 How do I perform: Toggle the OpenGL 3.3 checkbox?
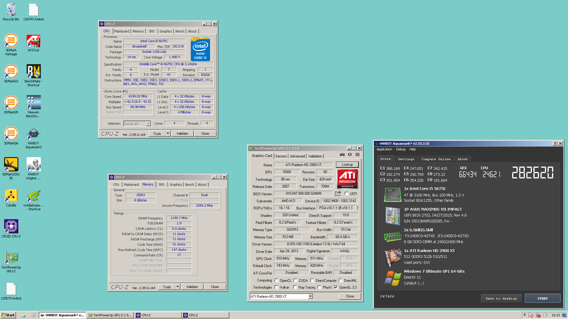[336, 287]
